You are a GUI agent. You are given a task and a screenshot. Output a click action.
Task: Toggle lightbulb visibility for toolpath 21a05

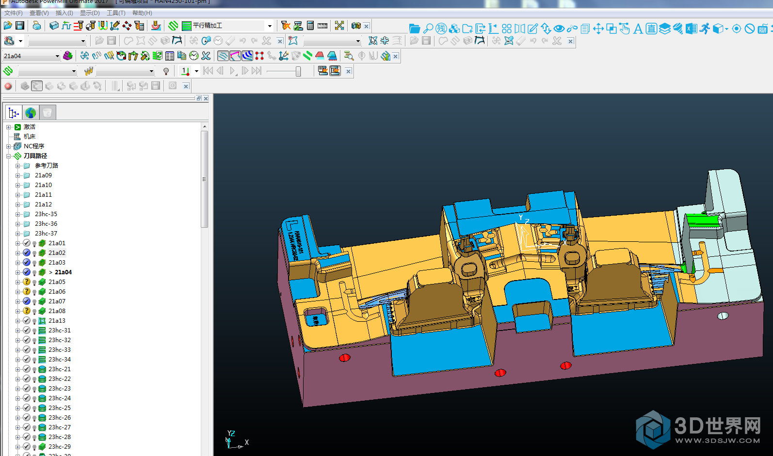(34, 282)
